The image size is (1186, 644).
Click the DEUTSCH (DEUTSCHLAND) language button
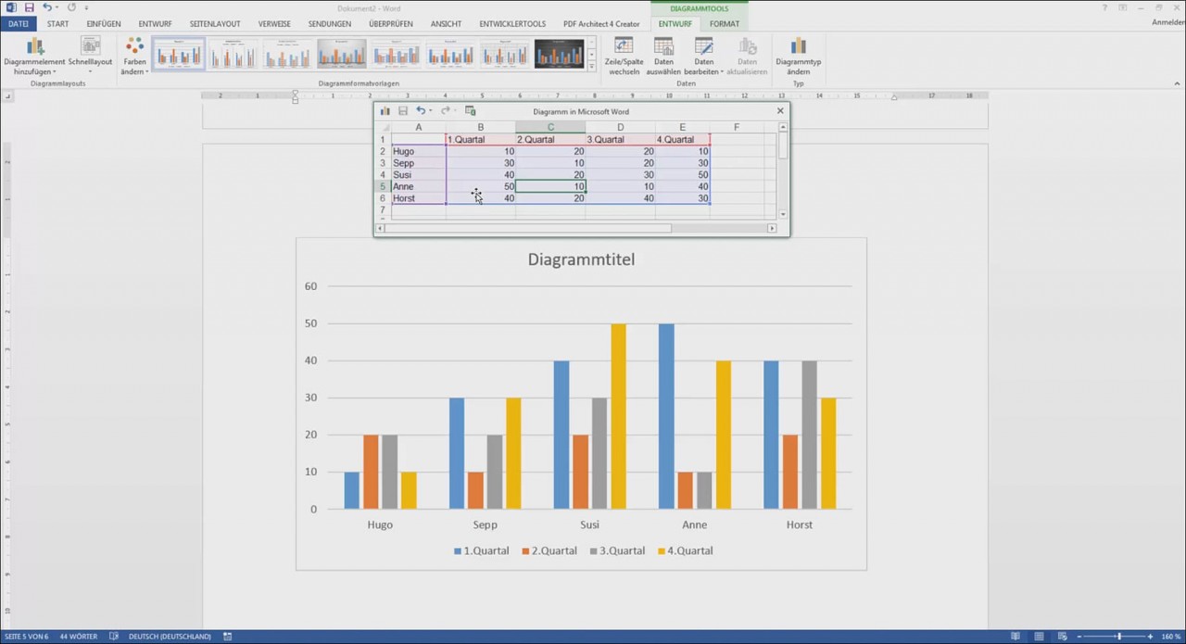point(169,637)
